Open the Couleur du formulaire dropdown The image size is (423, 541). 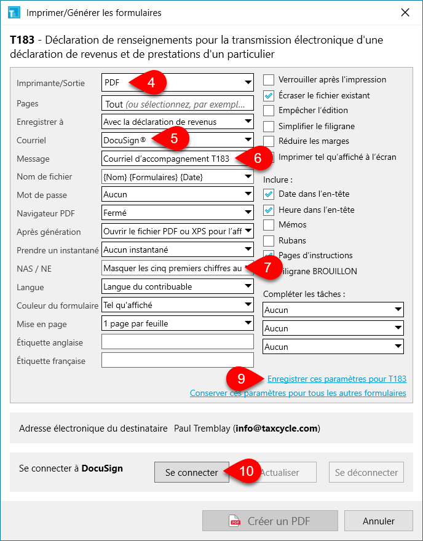177,305
